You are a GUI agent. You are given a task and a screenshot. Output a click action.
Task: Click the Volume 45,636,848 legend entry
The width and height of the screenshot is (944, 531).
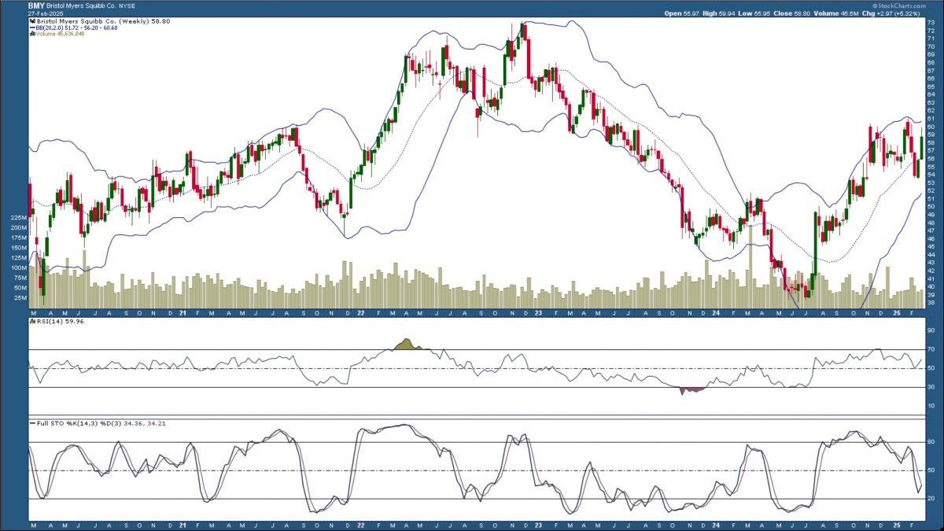coord(59,33)
